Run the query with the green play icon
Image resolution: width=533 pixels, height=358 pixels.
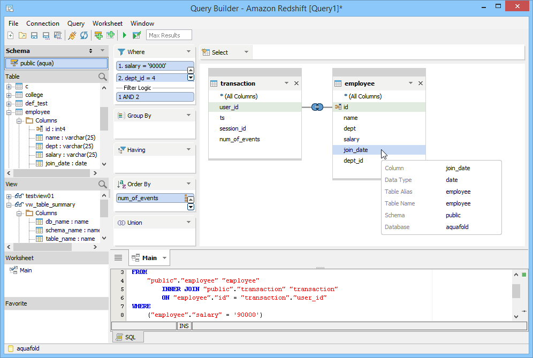coord(124,35)
